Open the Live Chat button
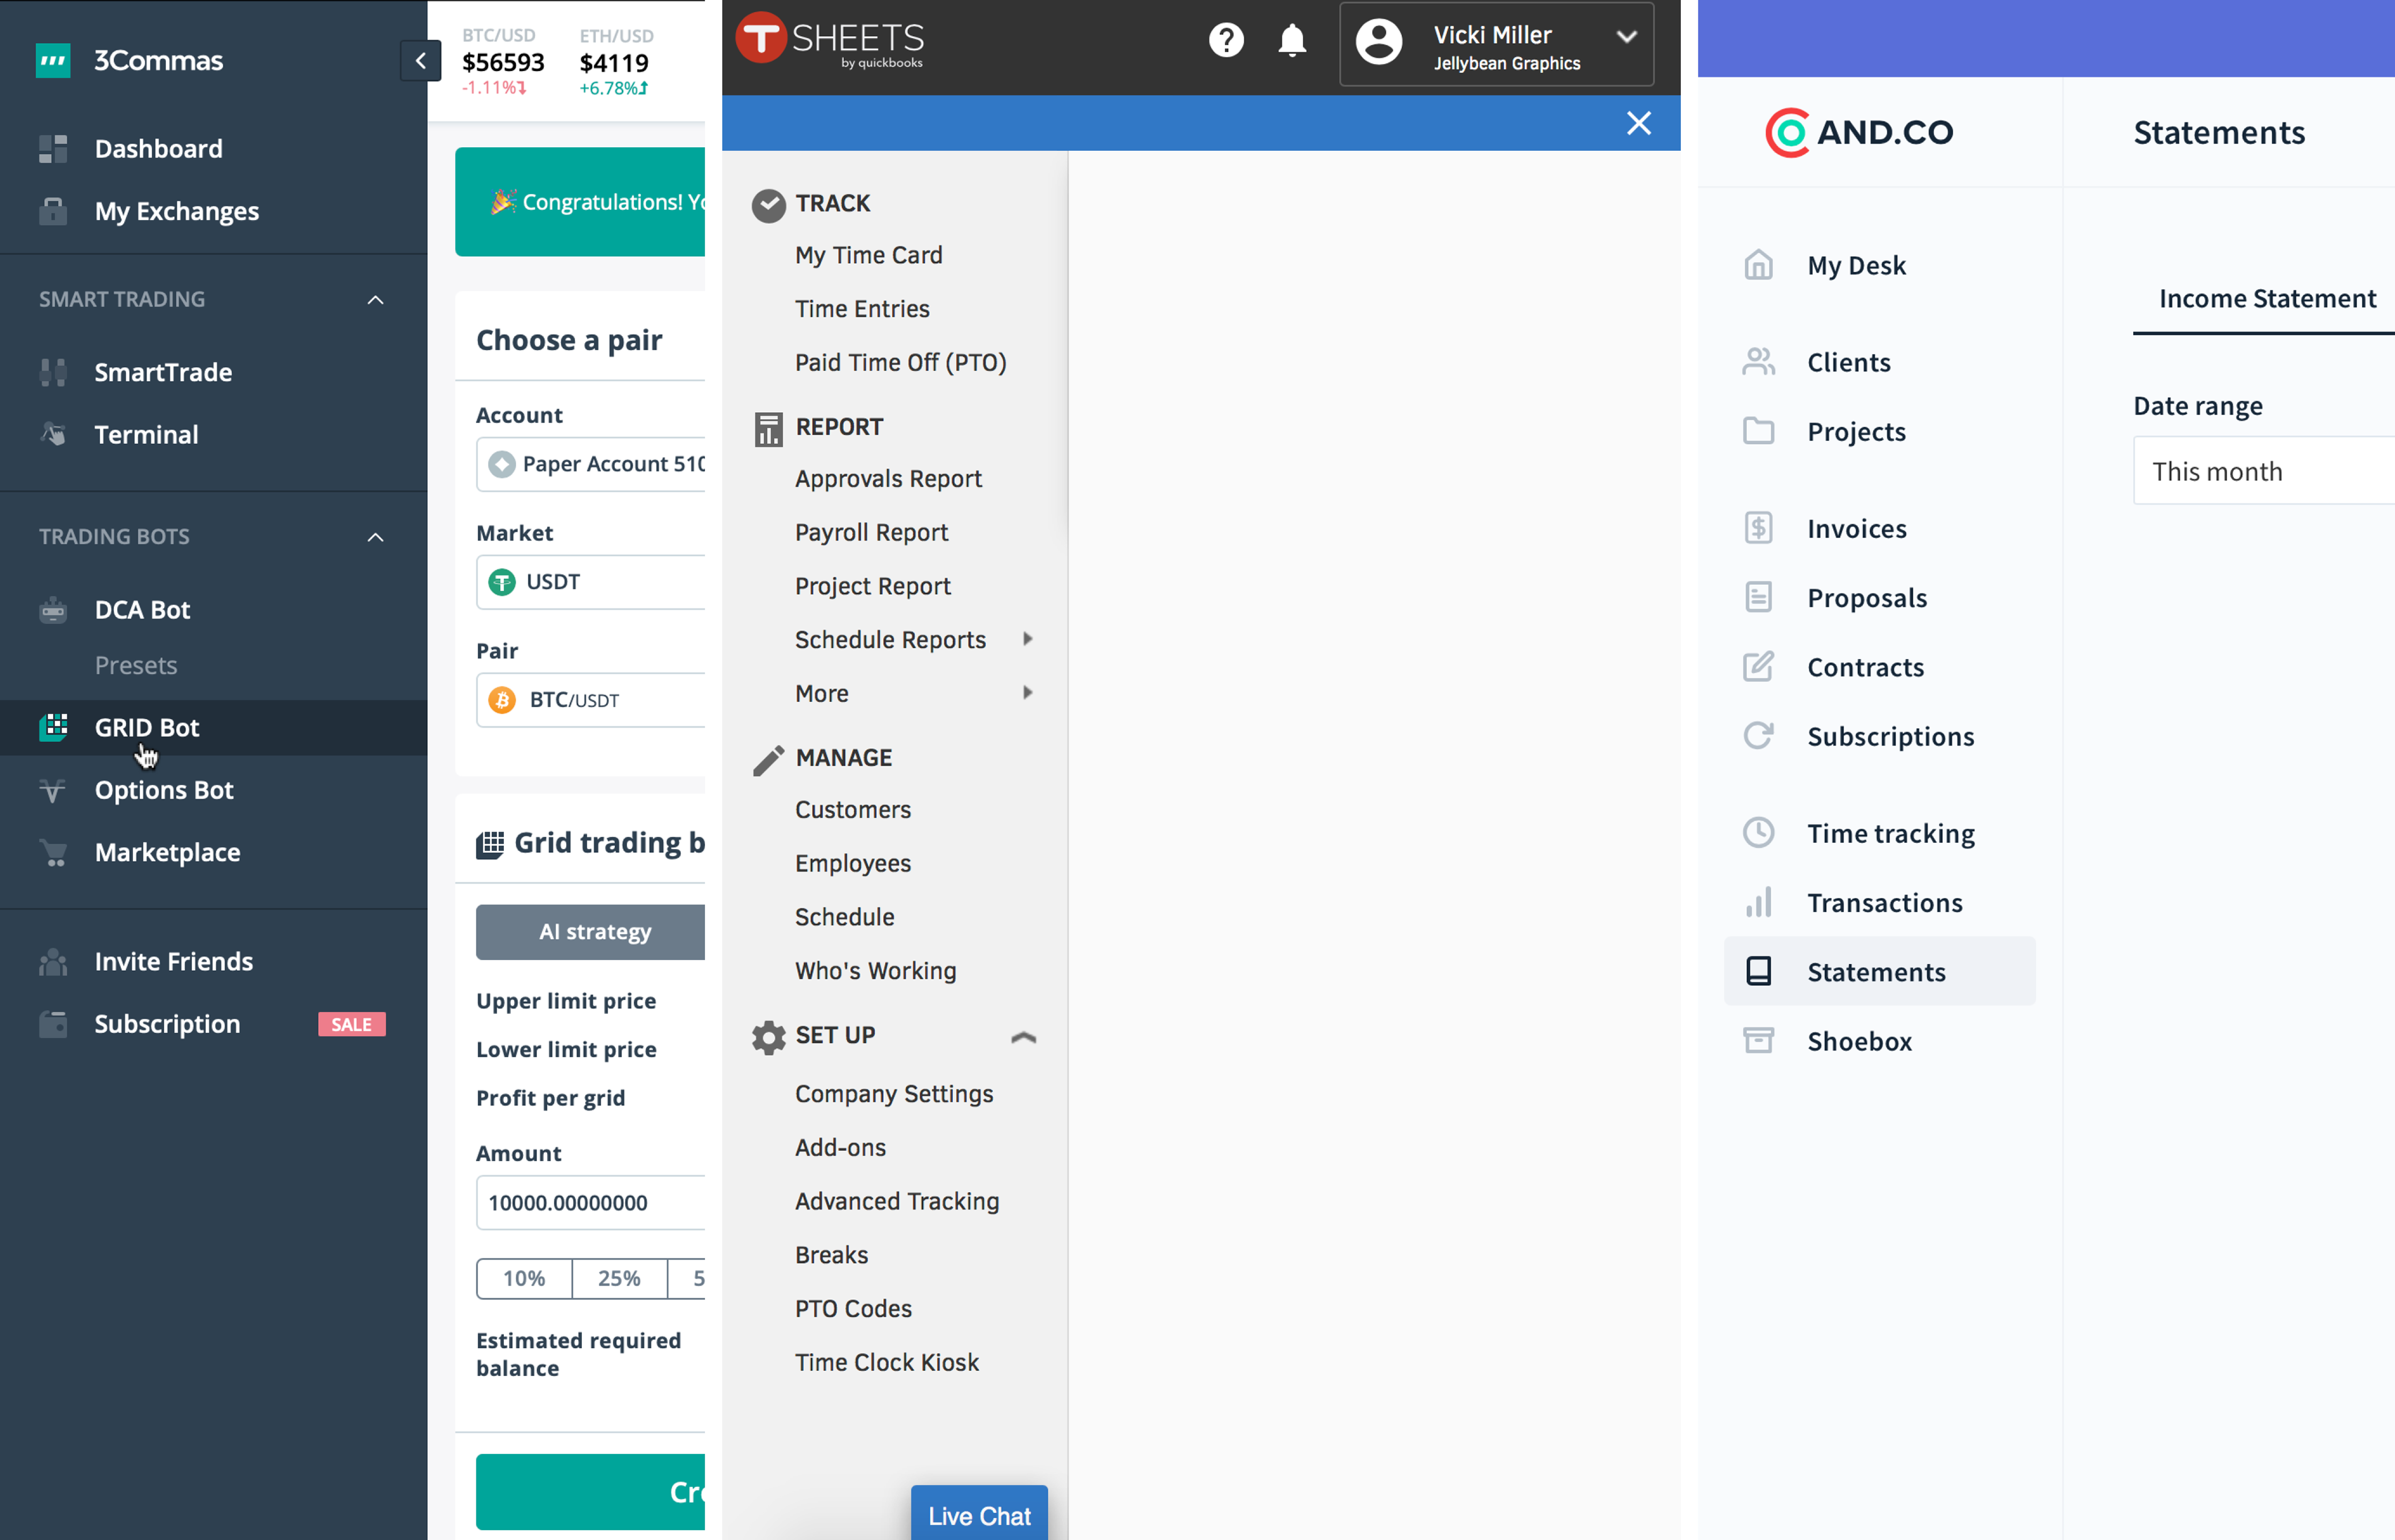 pyautogui.click(x=979, y=1514)
